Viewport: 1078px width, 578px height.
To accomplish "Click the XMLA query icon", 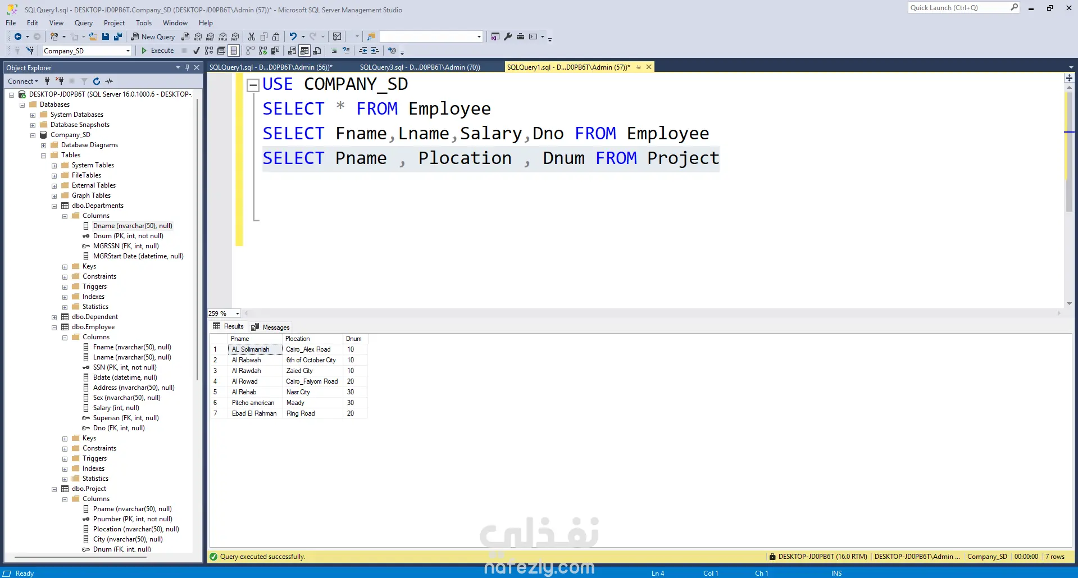I will (x=222, y=37).
